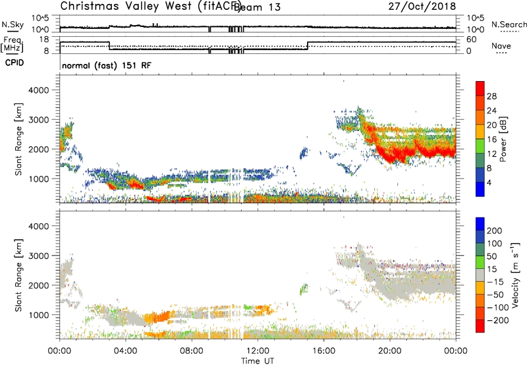Click the 10^5 tick beside N.Search
The width and height of the screenshot is (527, 365).
(476, 18)
